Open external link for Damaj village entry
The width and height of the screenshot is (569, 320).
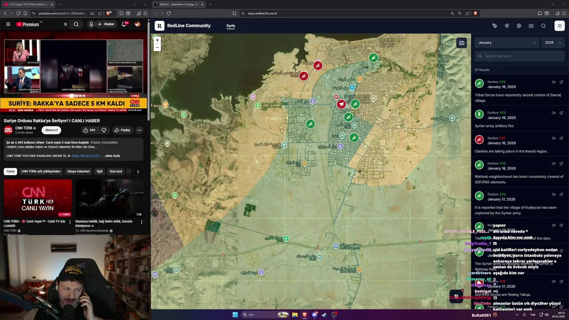pos(561,82)
